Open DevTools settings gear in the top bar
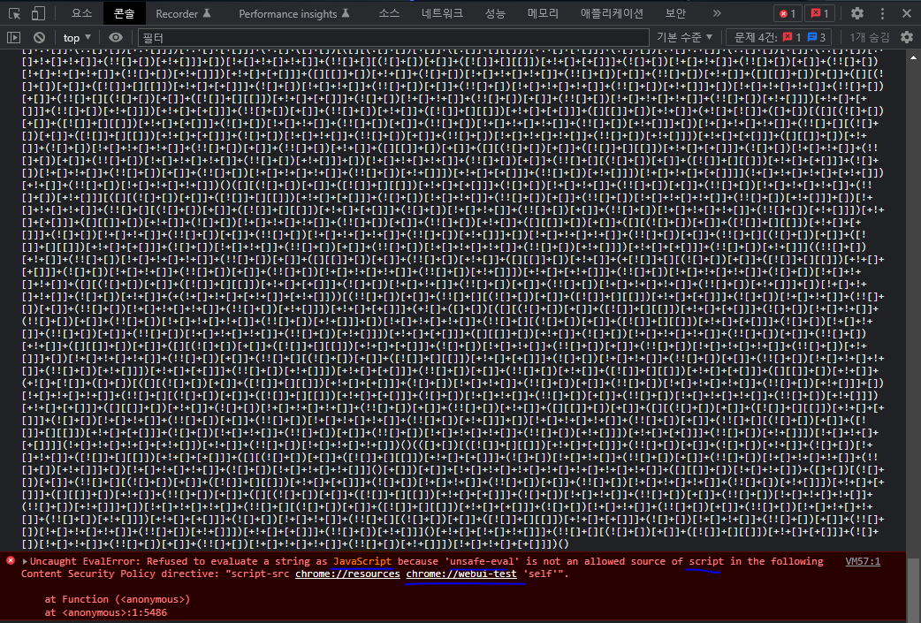921x623 pixels. point(857,13)
